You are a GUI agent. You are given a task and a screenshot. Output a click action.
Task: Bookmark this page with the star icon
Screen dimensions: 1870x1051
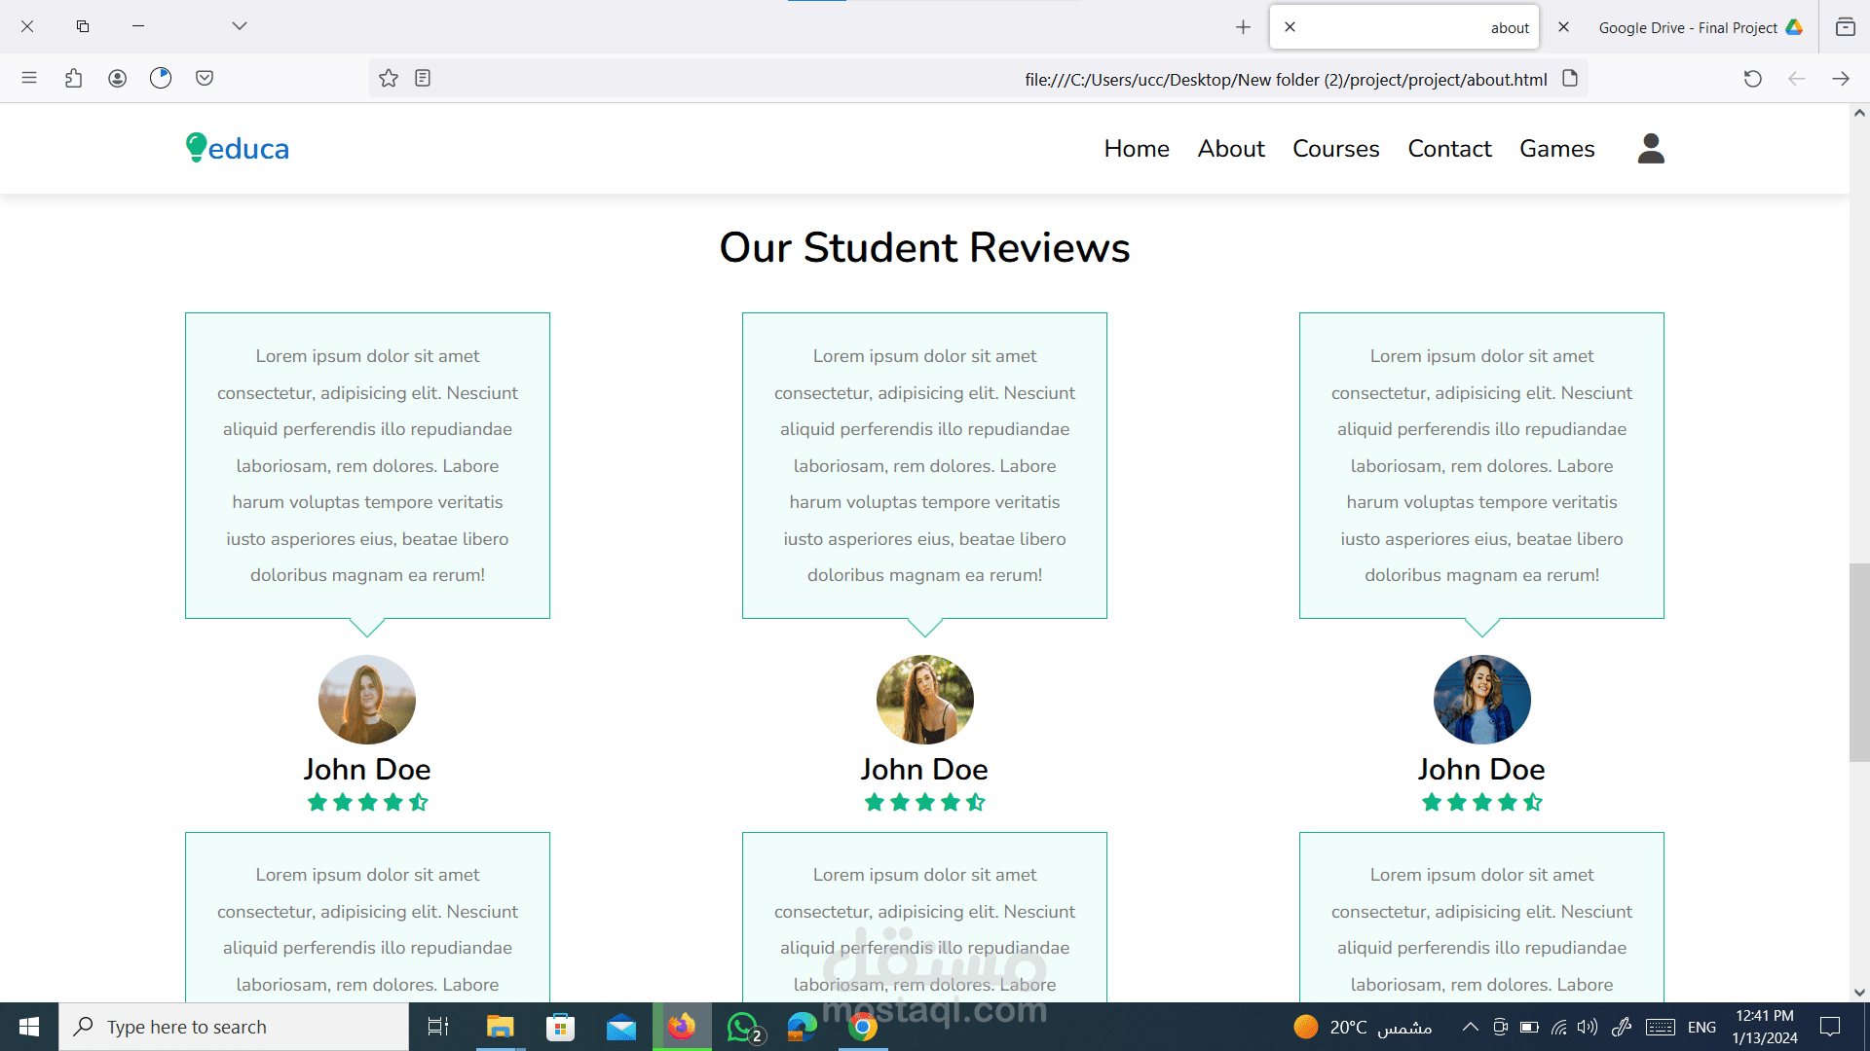pyautogui.click(x=389, y=79)
